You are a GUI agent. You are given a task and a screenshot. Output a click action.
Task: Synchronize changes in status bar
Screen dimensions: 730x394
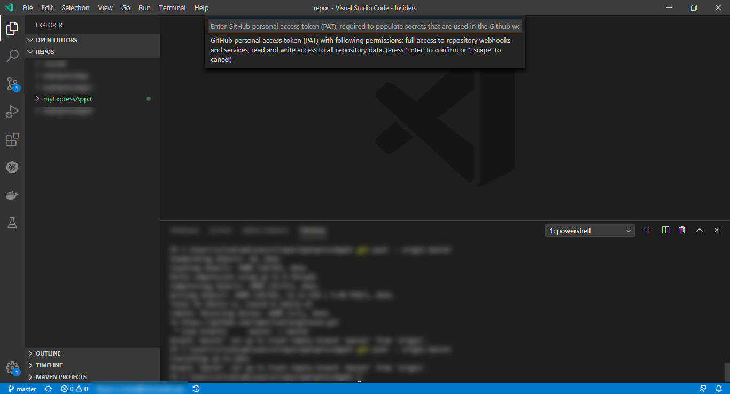(49, 389)
